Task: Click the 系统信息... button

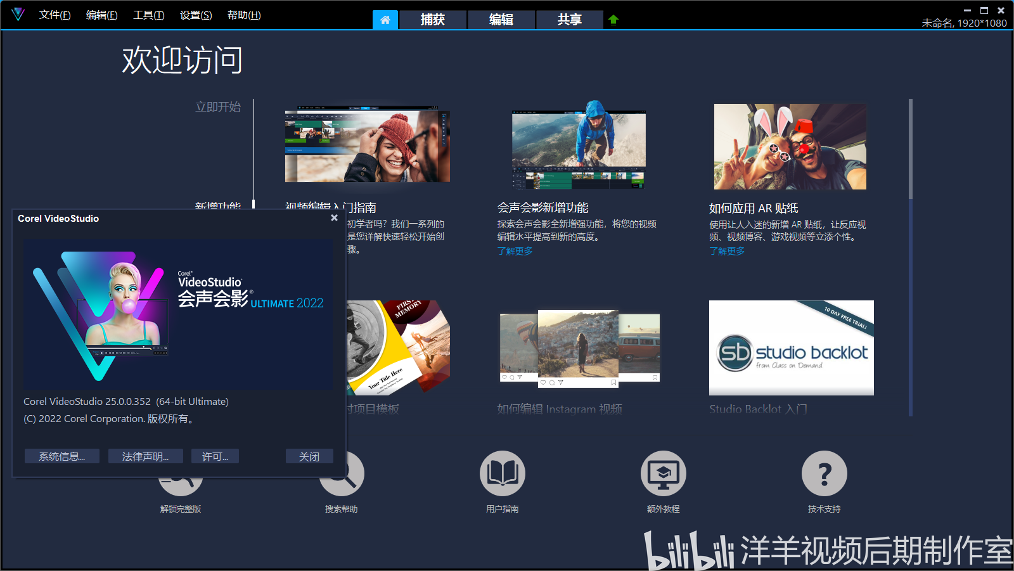Action: click(62, 456)
